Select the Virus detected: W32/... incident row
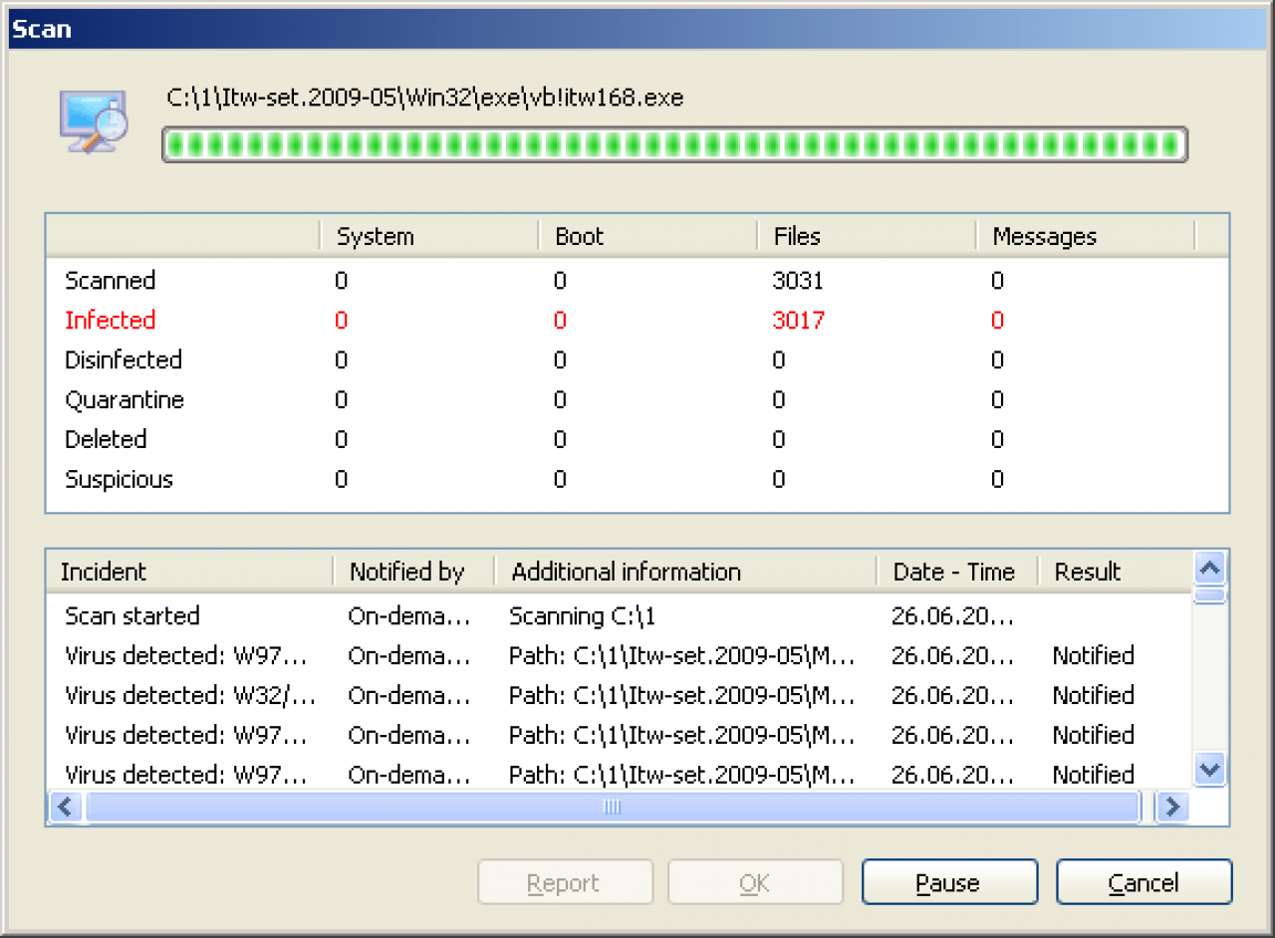The width and height of the screenshot is (1275, 938). tap(619, 695)
